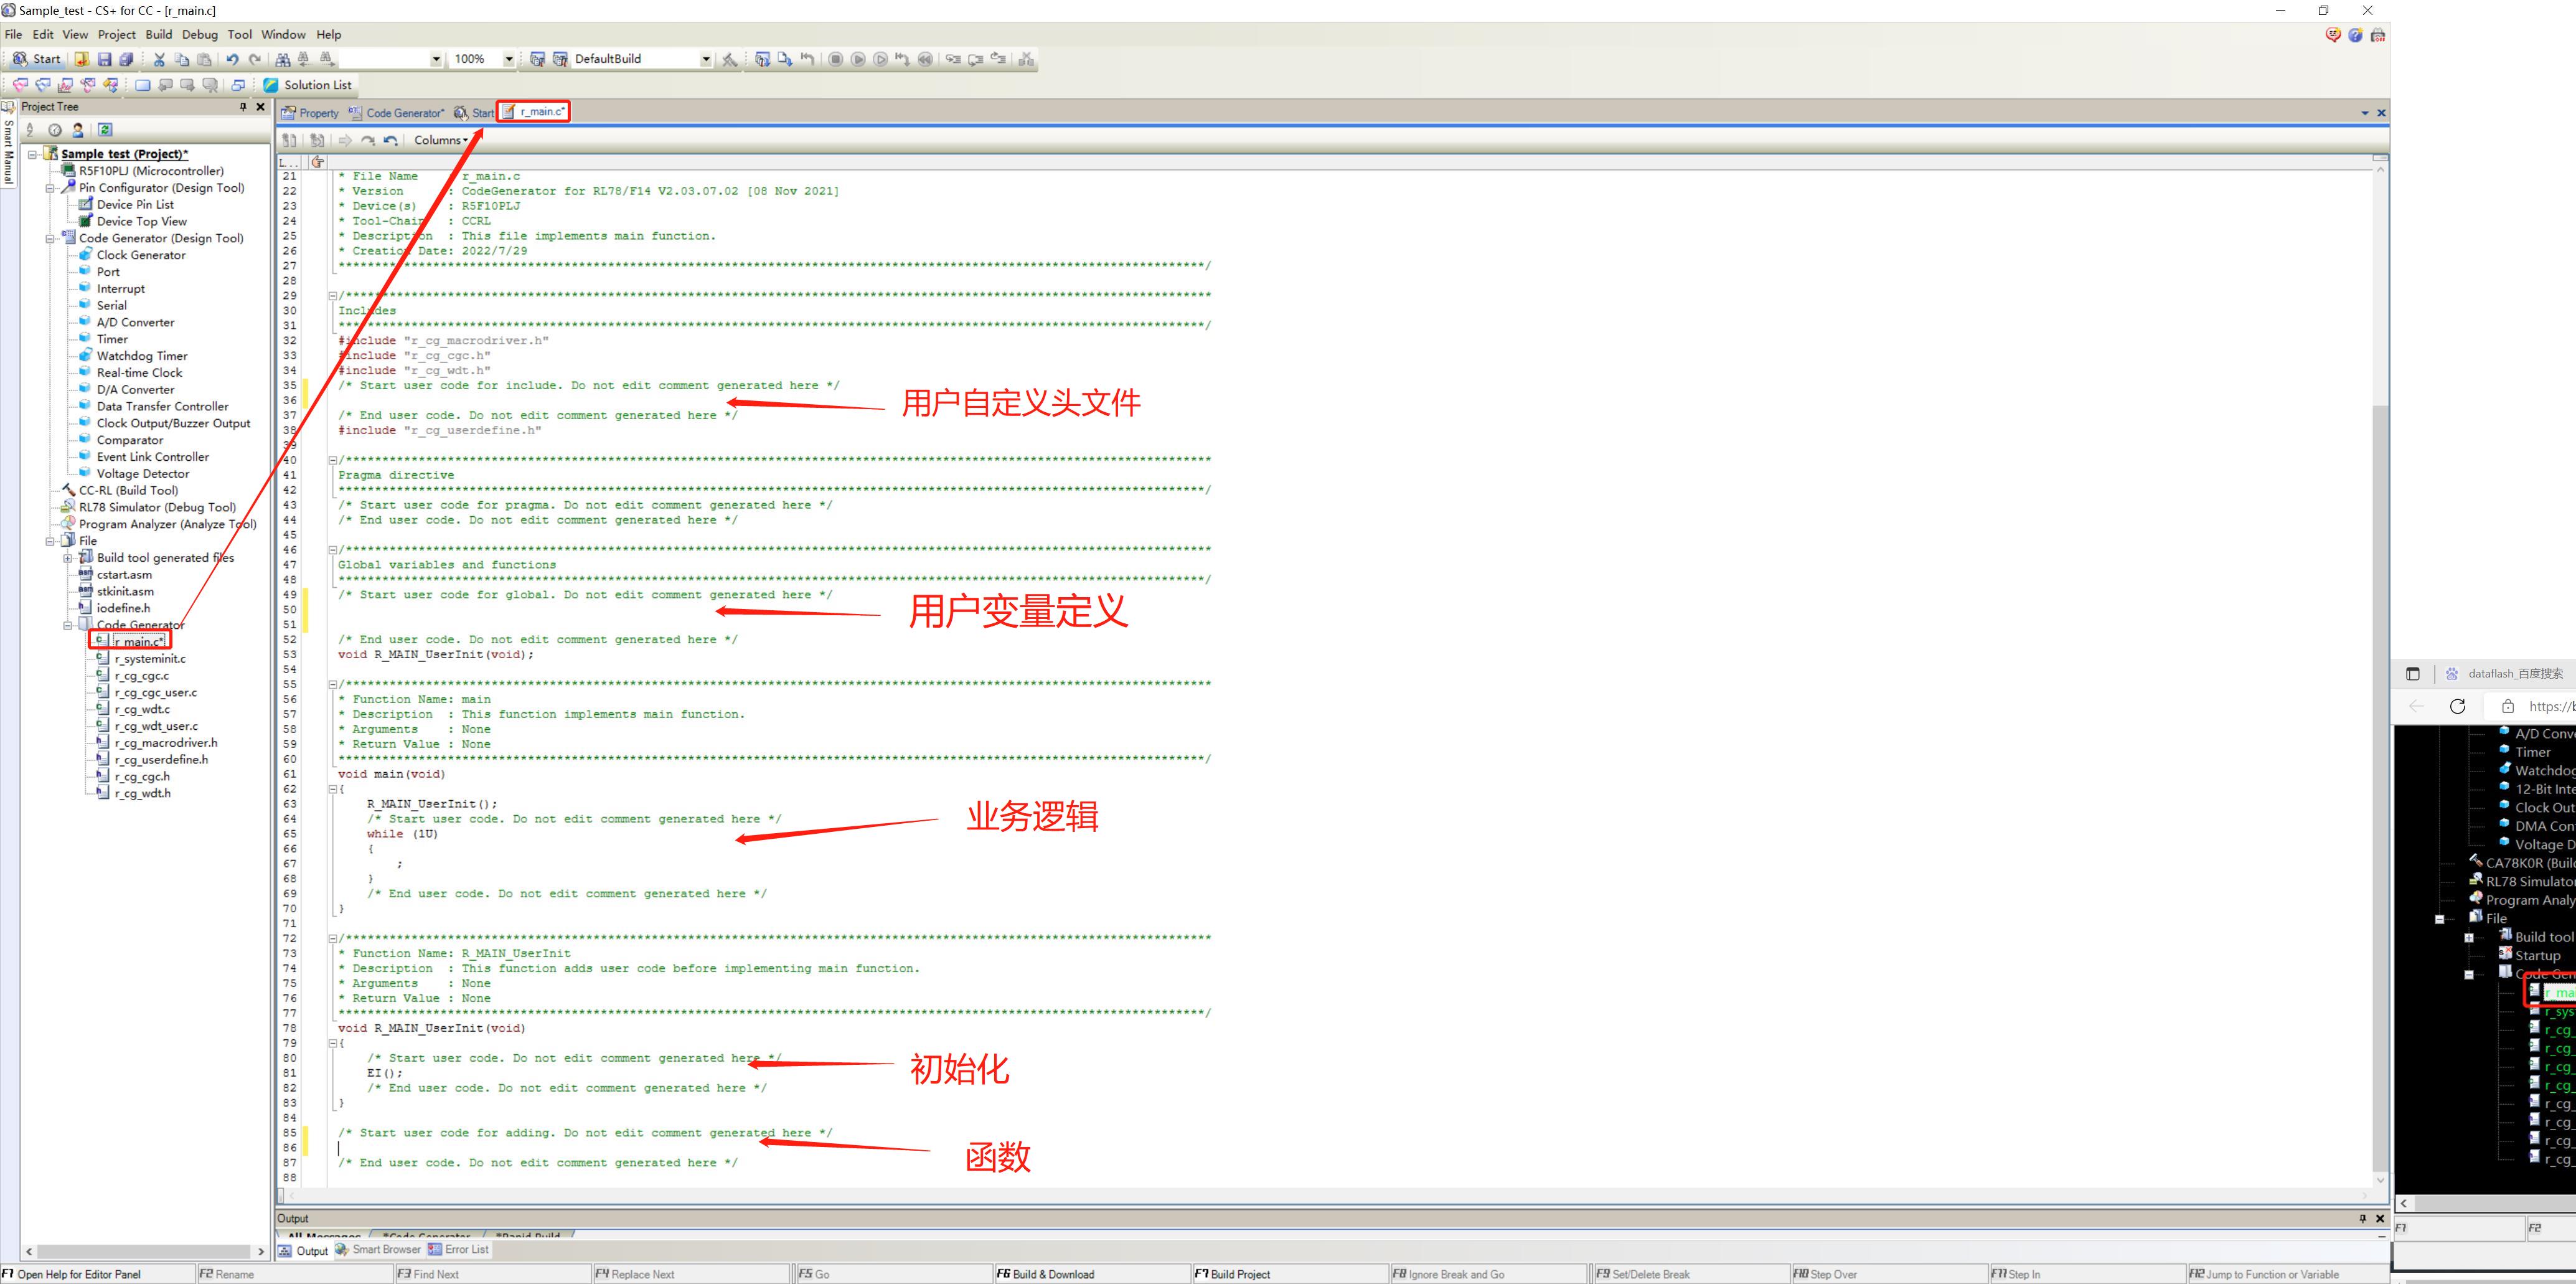
Task: Open the DefaultBuild mode dropdown
Action: 706,59
